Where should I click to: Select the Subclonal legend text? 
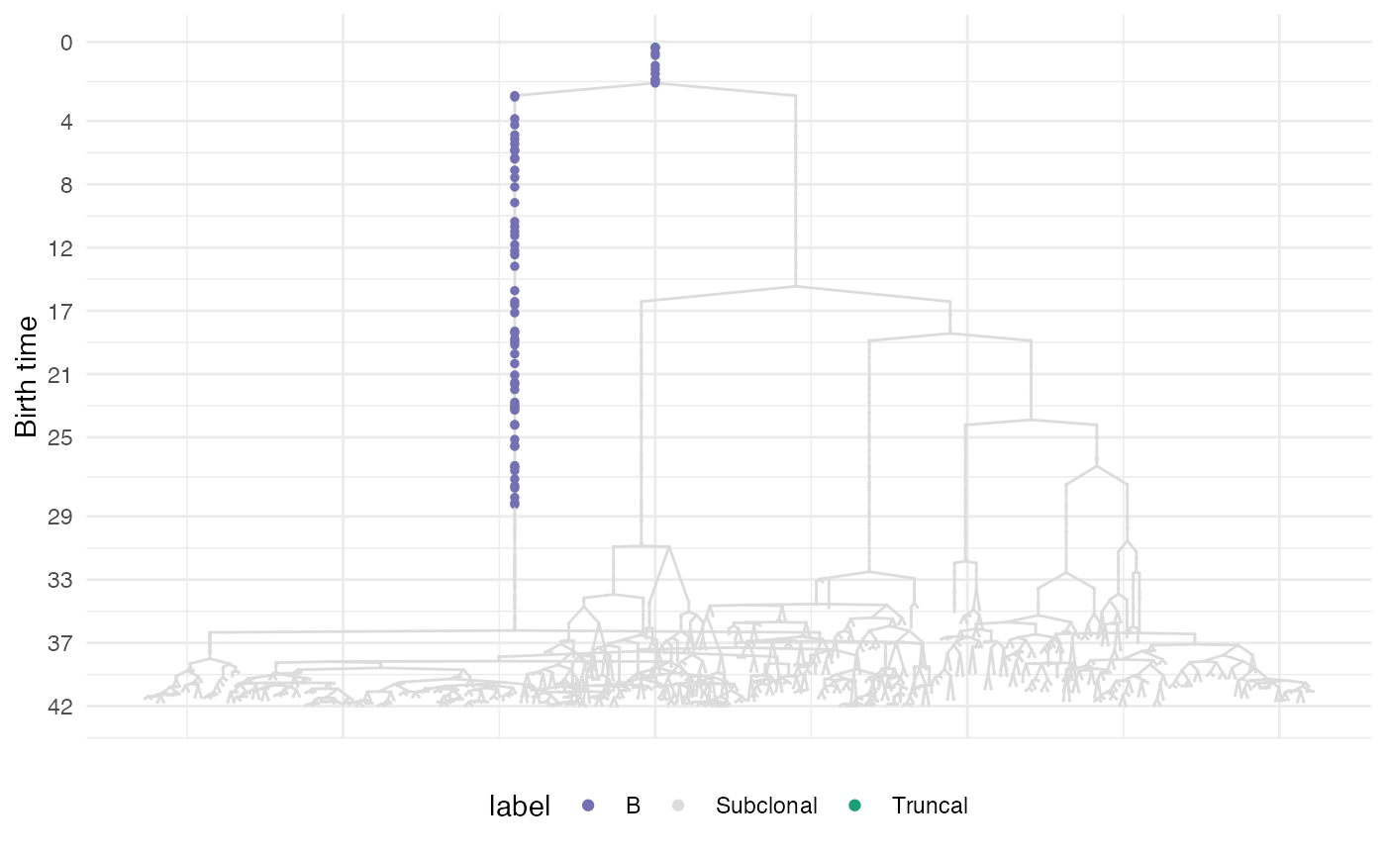pyautogui.click(x=766, y=806)
